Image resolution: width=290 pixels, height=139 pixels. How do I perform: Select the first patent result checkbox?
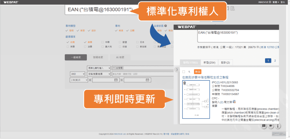click(x=184, y=72)
